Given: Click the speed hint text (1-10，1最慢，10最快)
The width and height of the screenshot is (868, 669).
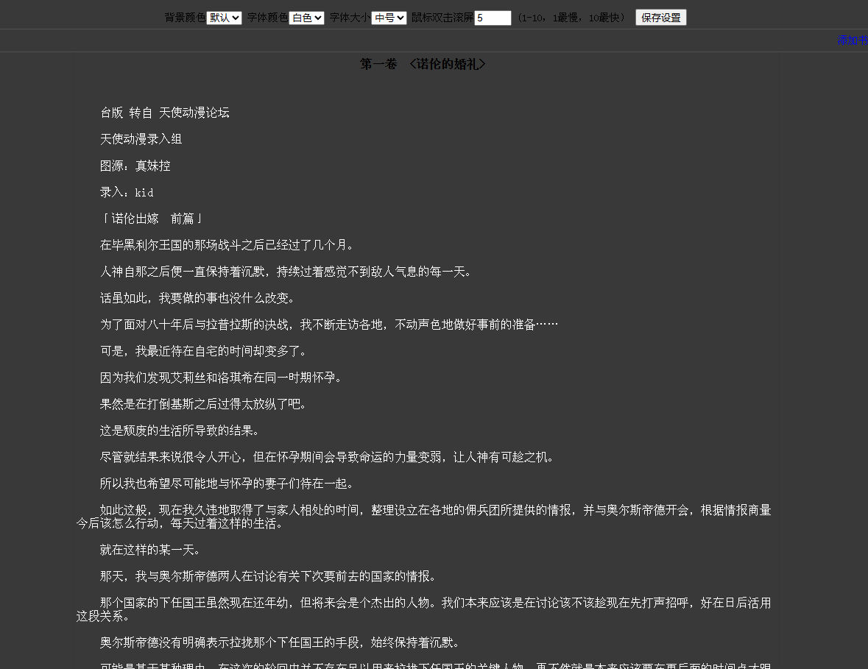Looking at the screenshot, I should click(571, 18).
